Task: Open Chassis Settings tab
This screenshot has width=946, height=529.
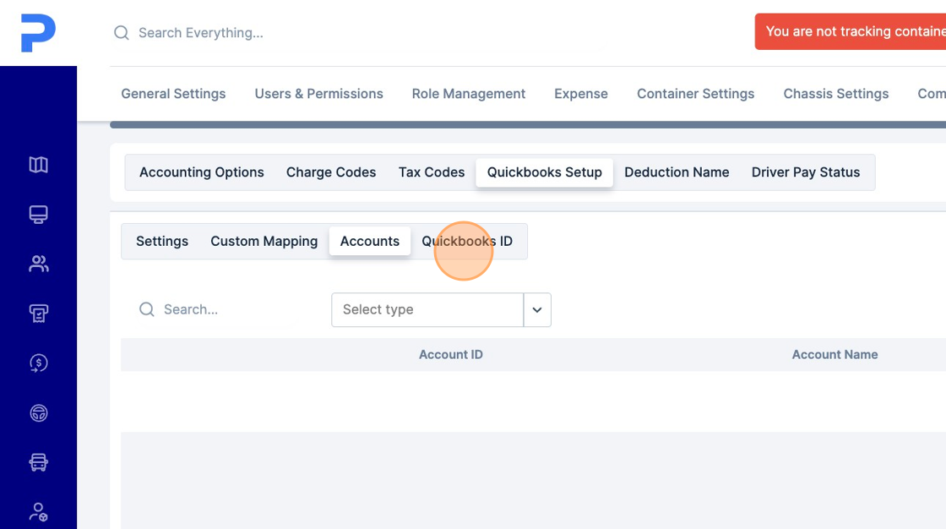Action: pos(835,94)
